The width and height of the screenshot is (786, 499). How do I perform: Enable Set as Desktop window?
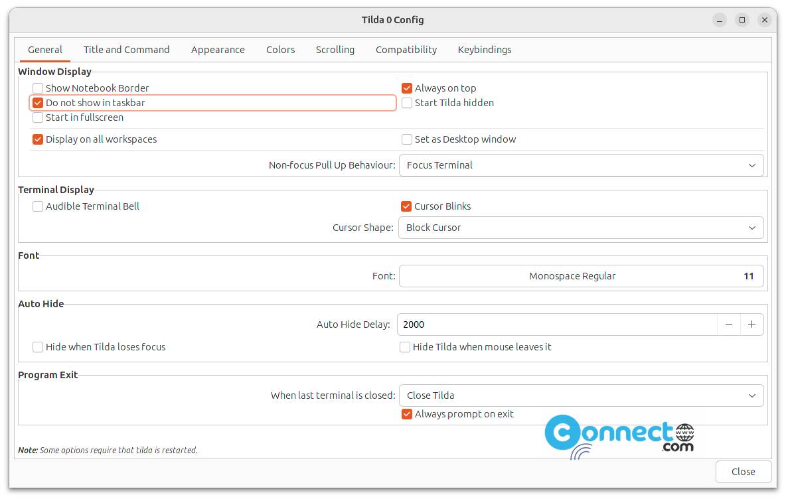[406, 139]
